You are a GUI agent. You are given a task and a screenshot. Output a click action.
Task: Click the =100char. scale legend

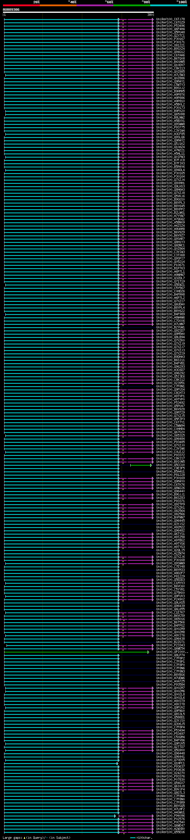click(142, 838)
